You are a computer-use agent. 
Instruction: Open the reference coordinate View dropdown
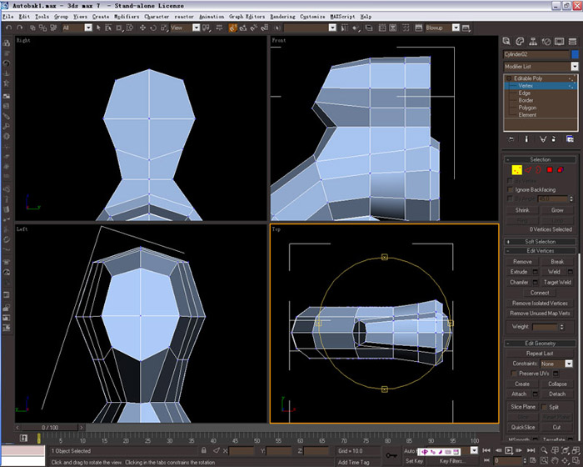(196, 28)
